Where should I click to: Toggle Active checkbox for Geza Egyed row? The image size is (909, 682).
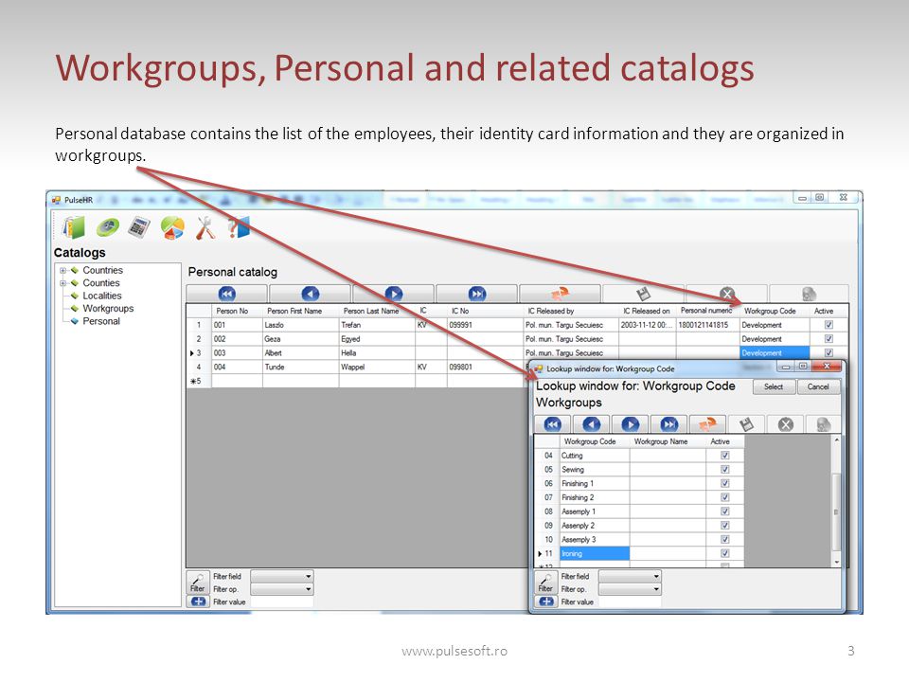[829, 339]
